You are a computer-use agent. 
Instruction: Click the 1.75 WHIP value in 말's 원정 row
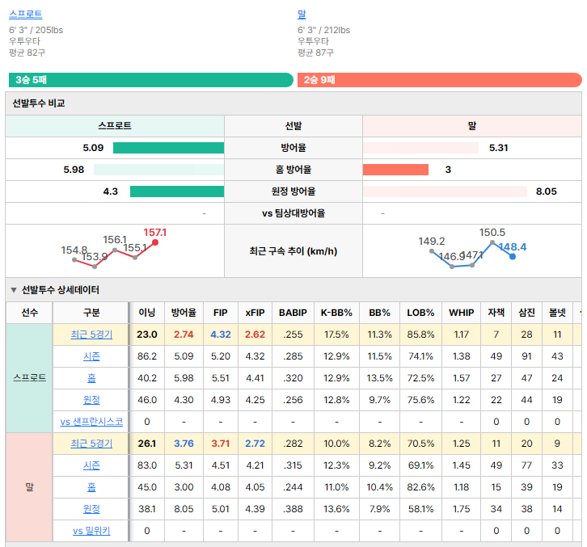click(x=462, y=509)
